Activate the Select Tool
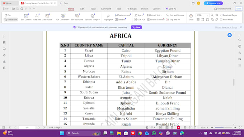 [x=10, y=20]
